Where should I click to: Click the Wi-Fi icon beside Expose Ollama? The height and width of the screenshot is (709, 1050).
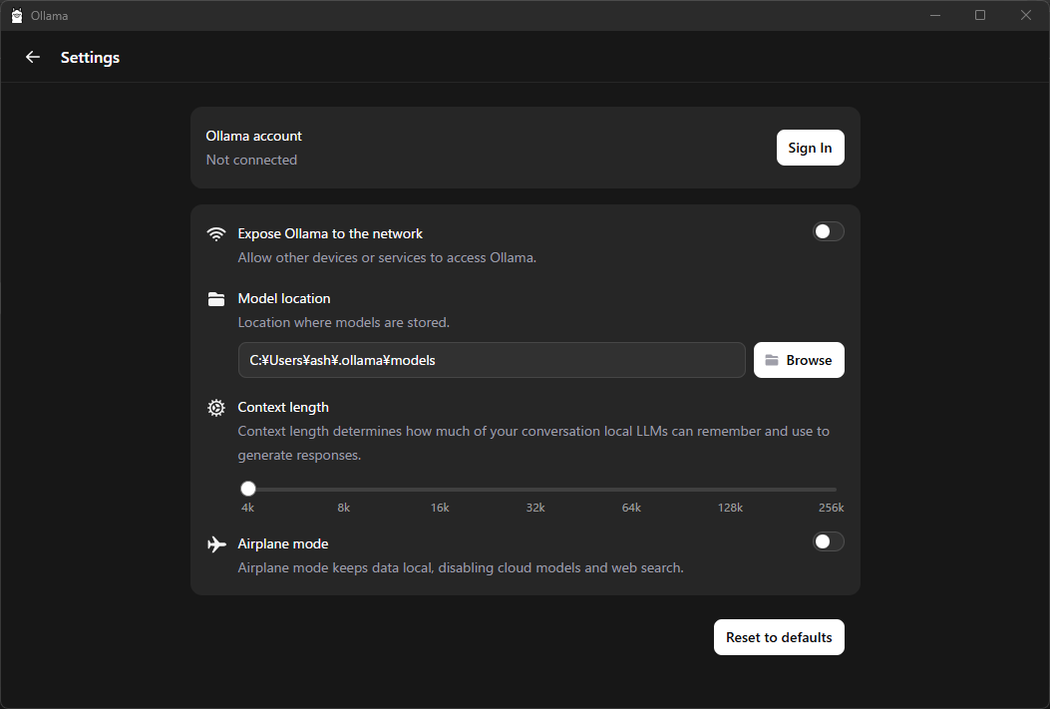[x=216, y=234]
